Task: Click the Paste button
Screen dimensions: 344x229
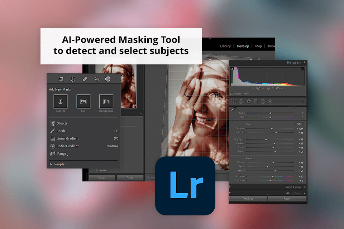Action: (130, 177)
